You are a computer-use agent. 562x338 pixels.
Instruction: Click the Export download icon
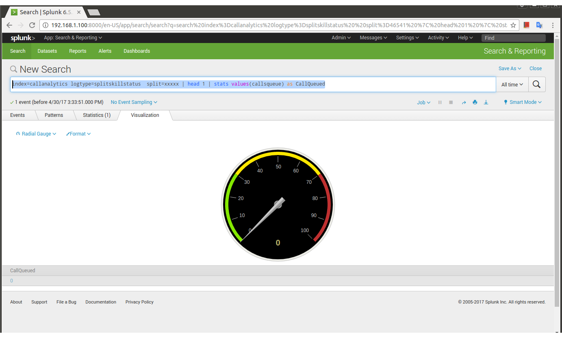[x=486, y=103]
